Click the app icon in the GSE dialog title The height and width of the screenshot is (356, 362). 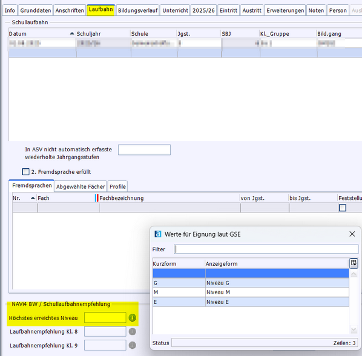click(157, 234)
